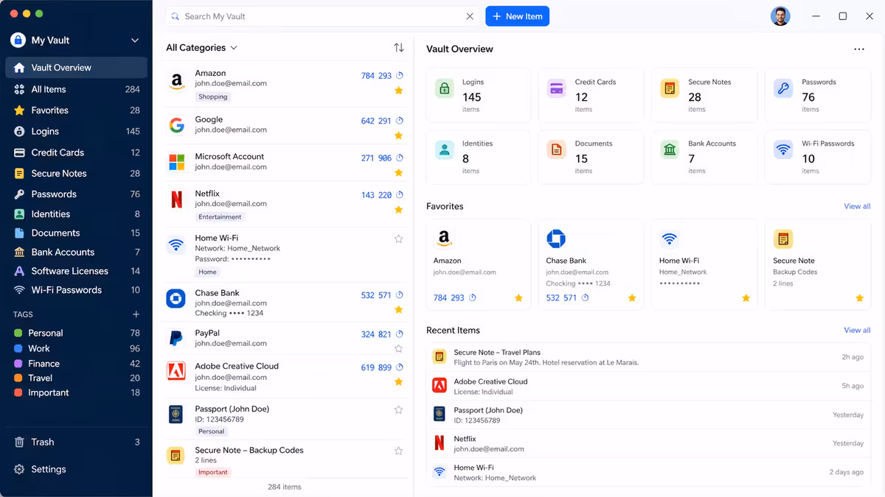885x497 pixels.
Task: Click the Credit Cards card icon in overview
Action: click(557, 89)
